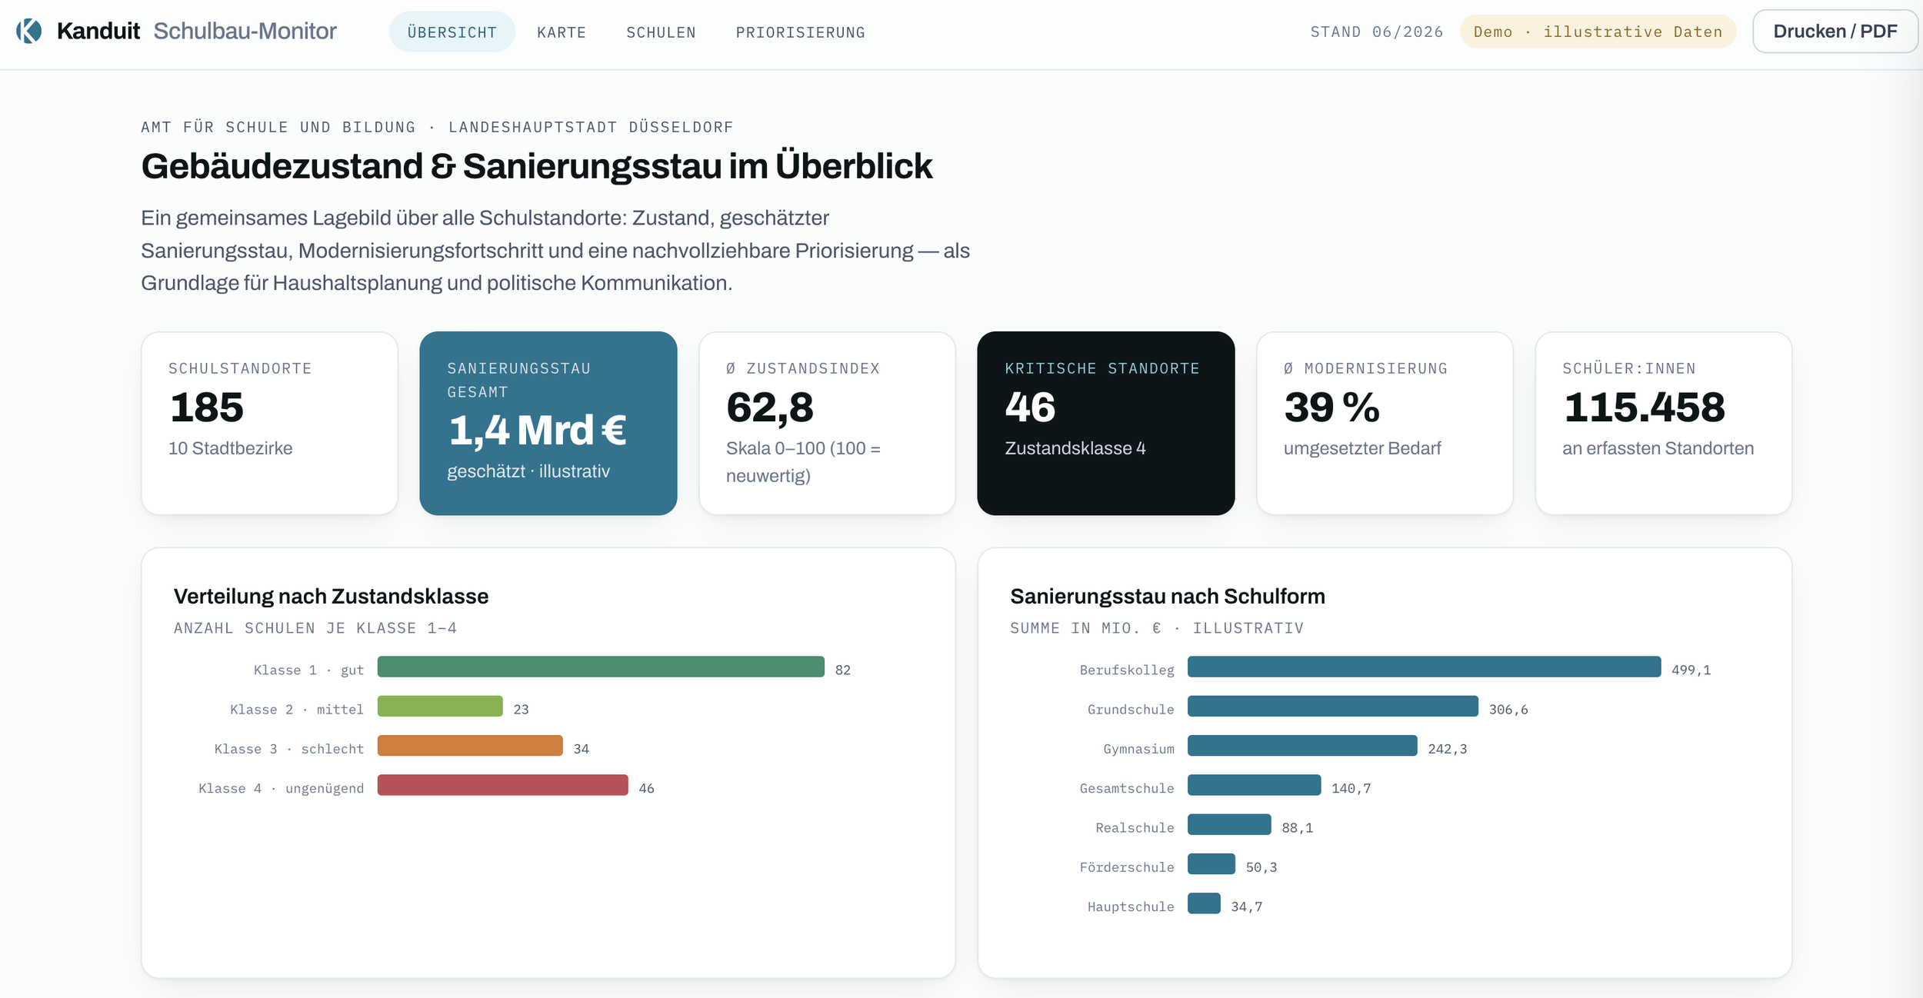The height and width of the screenshot is (998, 1923).
Task: Click the Schulbau-Monitor title text
Action: [245, 31]
